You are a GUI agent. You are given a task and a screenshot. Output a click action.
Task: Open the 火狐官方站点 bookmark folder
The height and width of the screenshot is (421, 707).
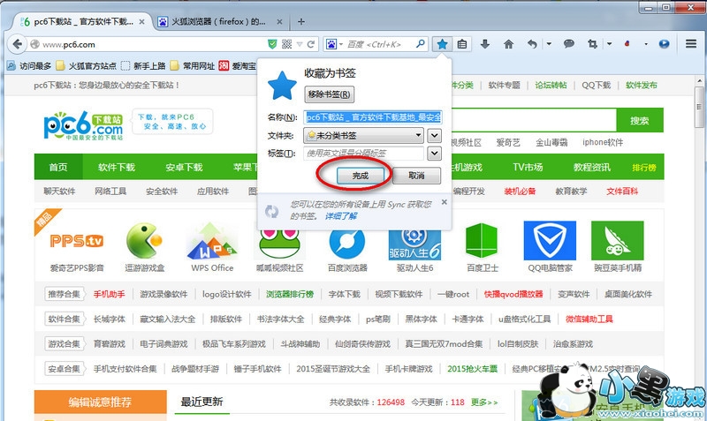click(x=86, y=66)
